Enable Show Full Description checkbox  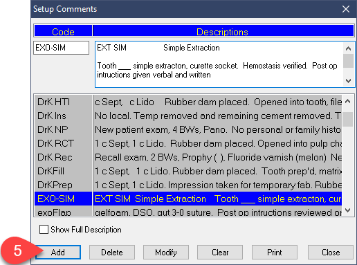[x=44, y=230]
